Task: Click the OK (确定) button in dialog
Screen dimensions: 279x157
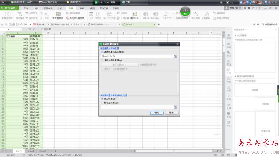Action: coord(157,113)
